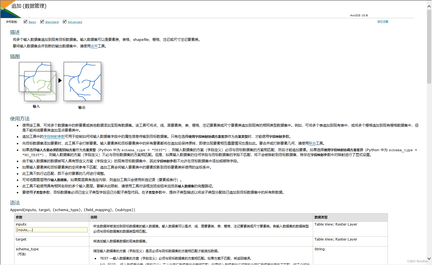This screenshot has height=265, width=432.
Task: Click the 插图 section heading
Action: click(15, 57)
